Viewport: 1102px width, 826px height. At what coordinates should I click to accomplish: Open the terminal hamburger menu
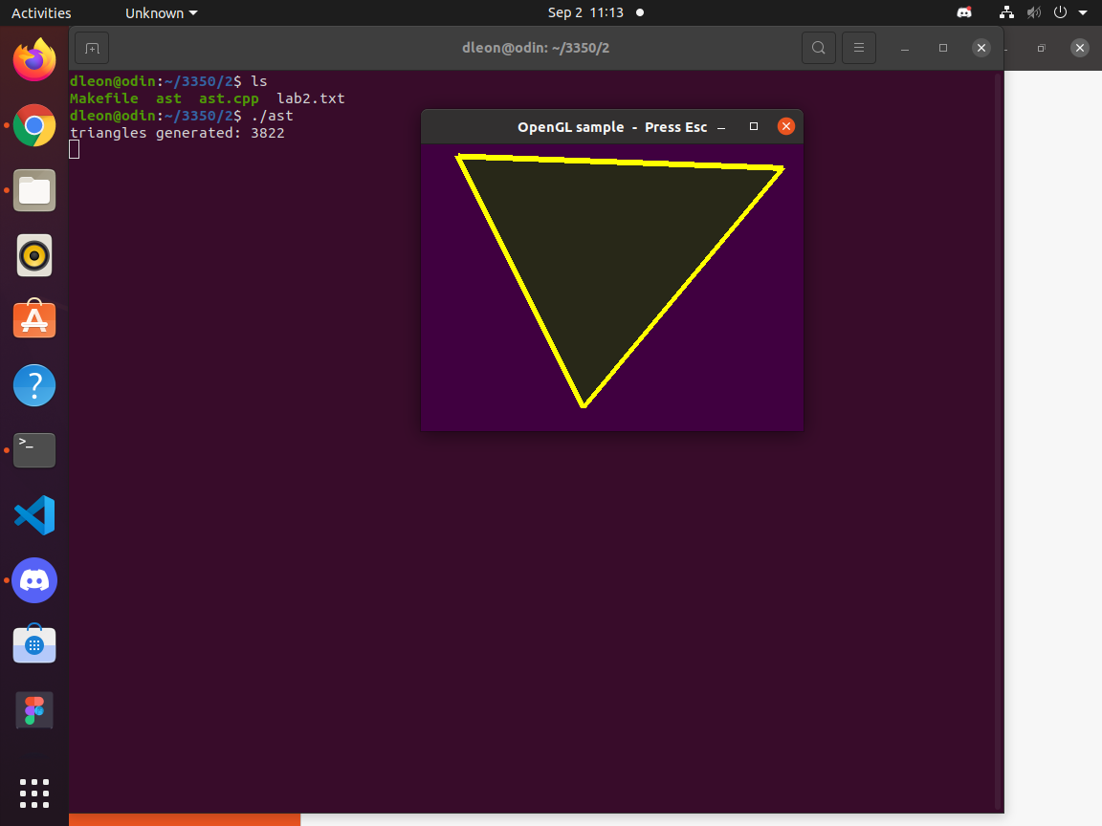(859, 48)
